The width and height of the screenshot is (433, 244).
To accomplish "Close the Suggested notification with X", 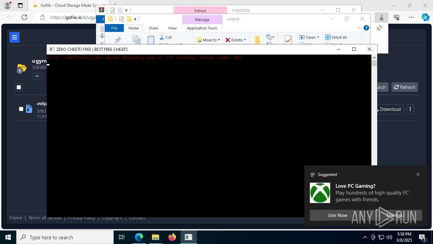I will tap(418, 174).
